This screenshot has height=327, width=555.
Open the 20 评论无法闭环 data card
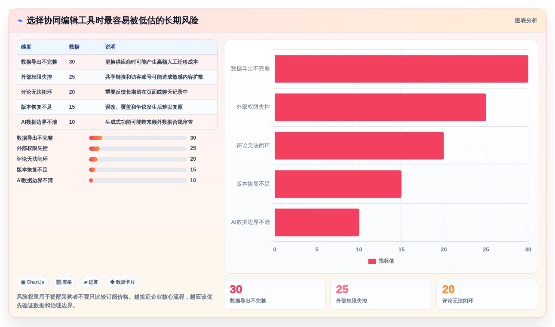coord(487,294)
